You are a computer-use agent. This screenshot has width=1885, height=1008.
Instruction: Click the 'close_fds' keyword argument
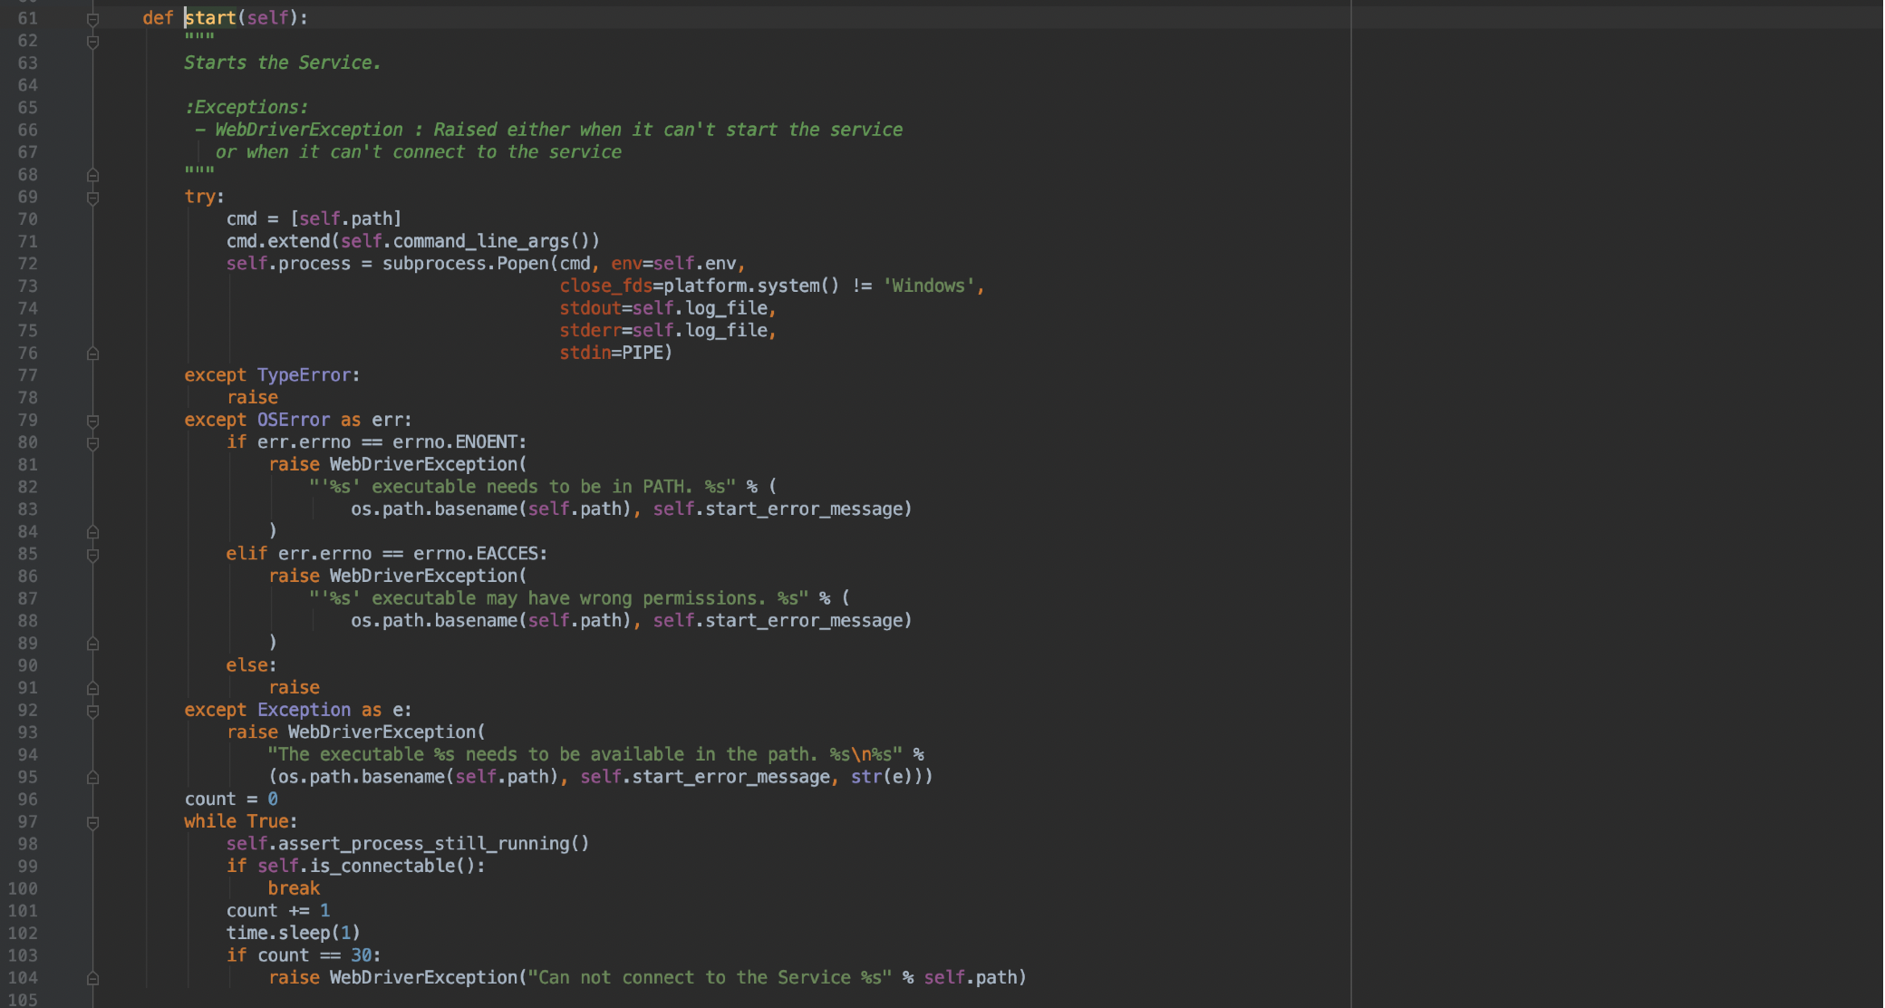point(606,286)
